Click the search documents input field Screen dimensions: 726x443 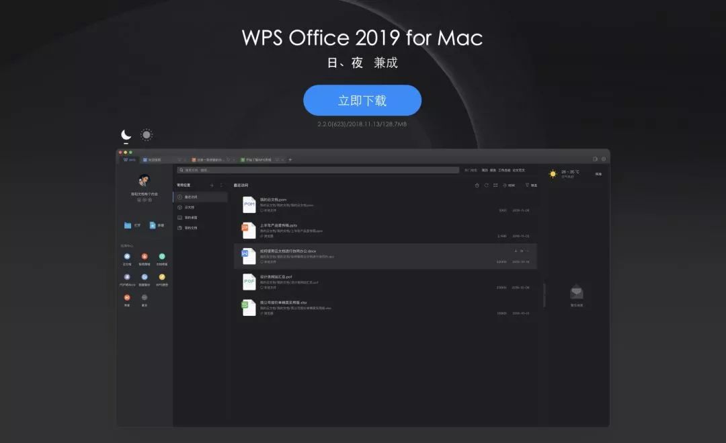point(318,170)
